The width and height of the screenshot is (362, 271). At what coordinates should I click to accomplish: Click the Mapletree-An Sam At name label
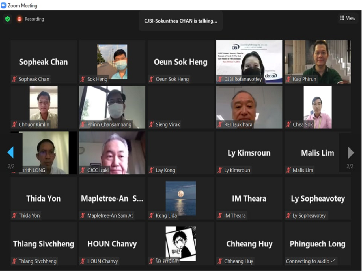coord(110,216)
